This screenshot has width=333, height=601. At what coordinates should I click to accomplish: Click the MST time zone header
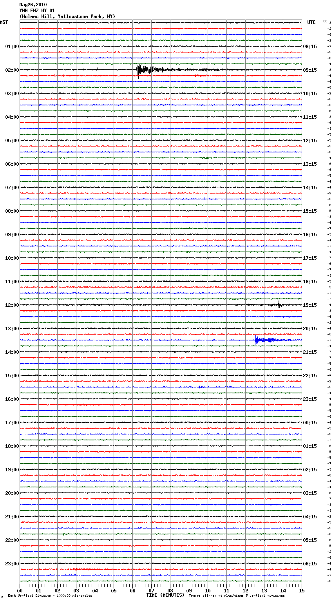4,22
